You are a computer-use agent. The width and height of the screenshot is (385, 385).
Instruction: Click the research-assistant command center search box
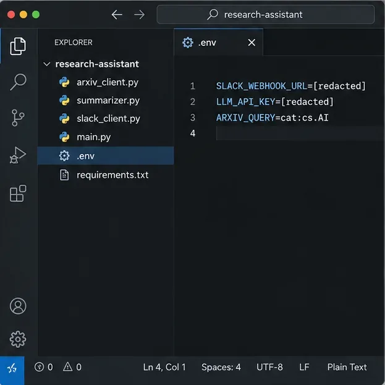pos(266,14)
